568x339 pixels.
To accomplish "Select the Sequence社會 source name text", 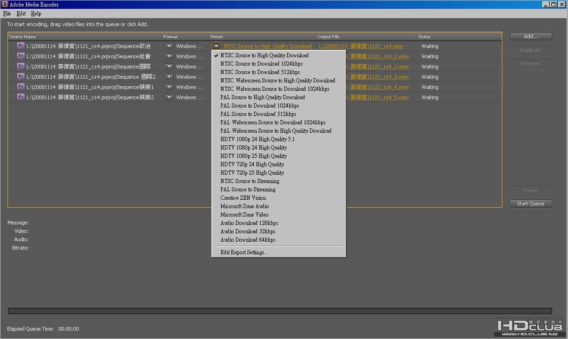I will pyautogui.click(x=88, y=56).
